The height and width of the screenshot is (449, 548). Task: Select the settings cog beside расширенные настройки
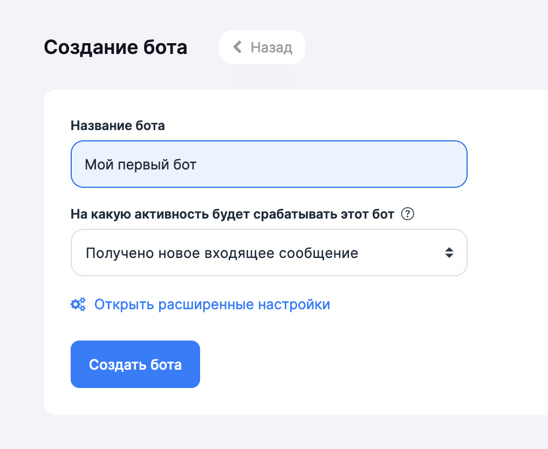(78, 304)
